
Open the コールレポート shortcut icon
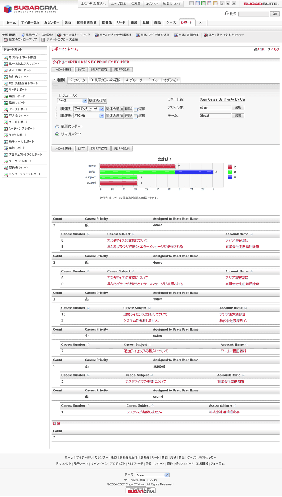[x=6, y=122]
